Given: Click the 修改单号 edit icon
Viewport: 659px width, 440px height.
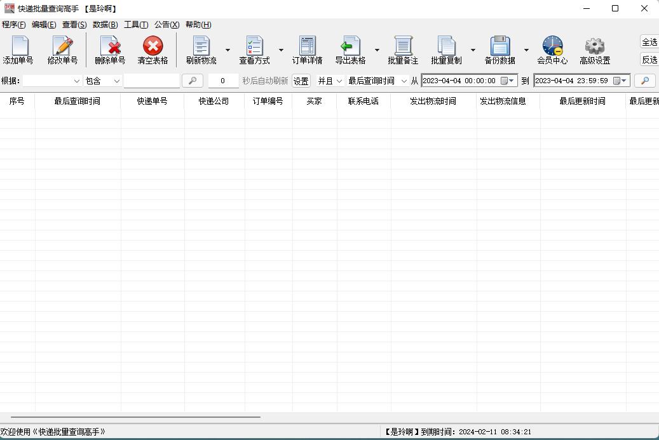Looking at the screenshot, I should 62,50.
